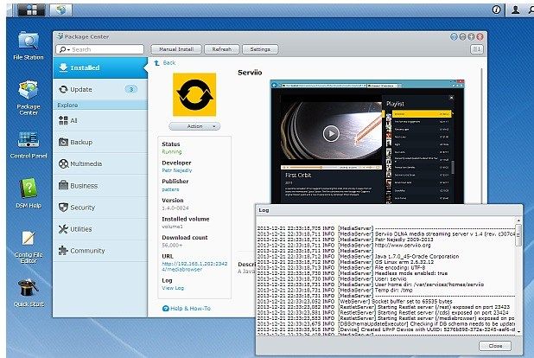Close the Log dialog
This screenshot has height=358, width=534.
tap(495, 346)
